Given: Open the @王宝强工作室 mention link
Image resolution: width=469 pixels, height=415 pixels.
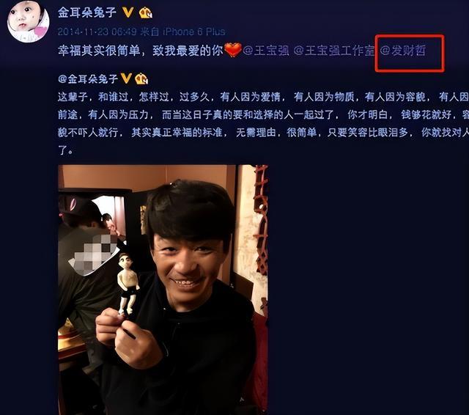Looking at the screenshot, I should 334,51.
